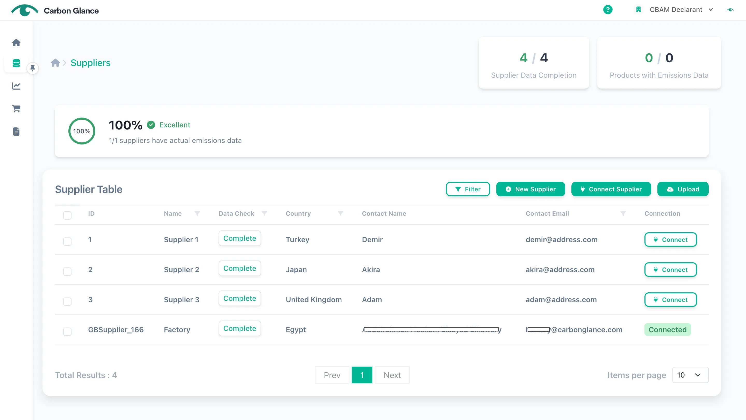This screenshot has height=420, width=746.
Task: Click the Carbon Glance logo
Action: coord(55,10)
